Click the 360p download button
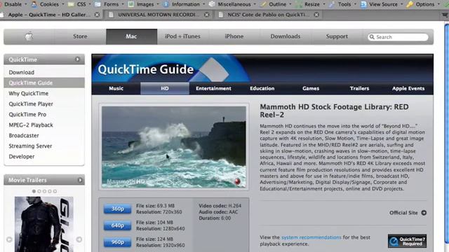The width and height of the screenshot is (449, 252). (x=117, y=209)
